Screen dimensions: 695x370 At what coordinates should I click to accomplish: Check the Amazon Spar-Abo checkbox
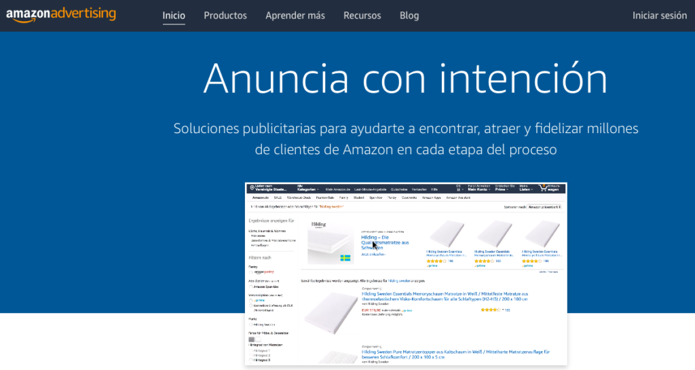click(250, 288)
